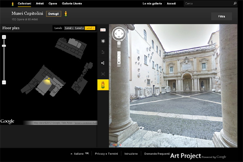The image size is (243, 162).
Task: Click the Google +1 button in the sidebar
Action: point(103,30)
